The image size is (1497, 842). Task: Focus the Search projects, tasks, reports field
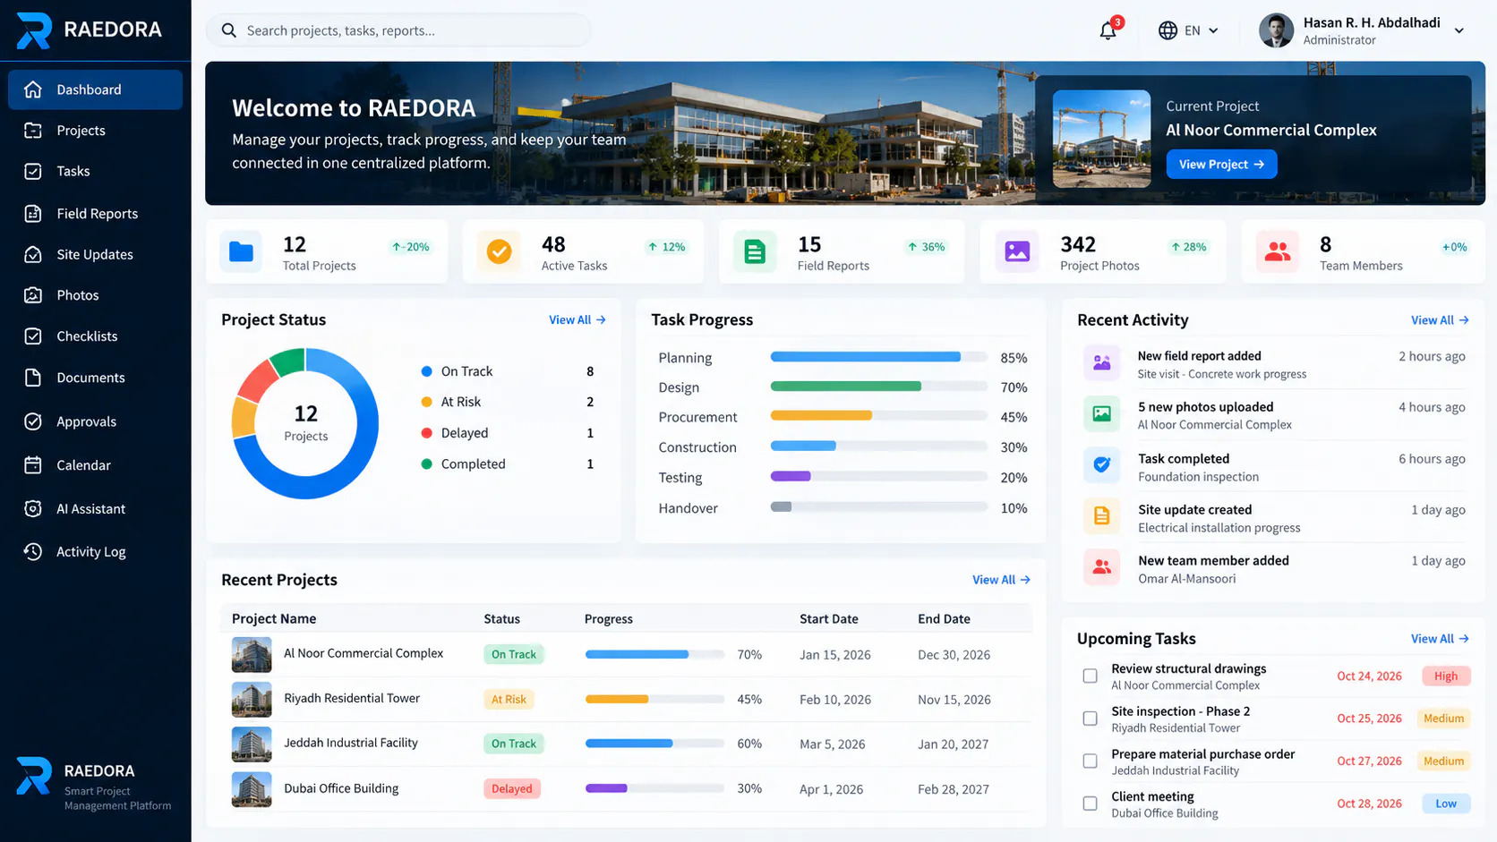click(398, 30)
